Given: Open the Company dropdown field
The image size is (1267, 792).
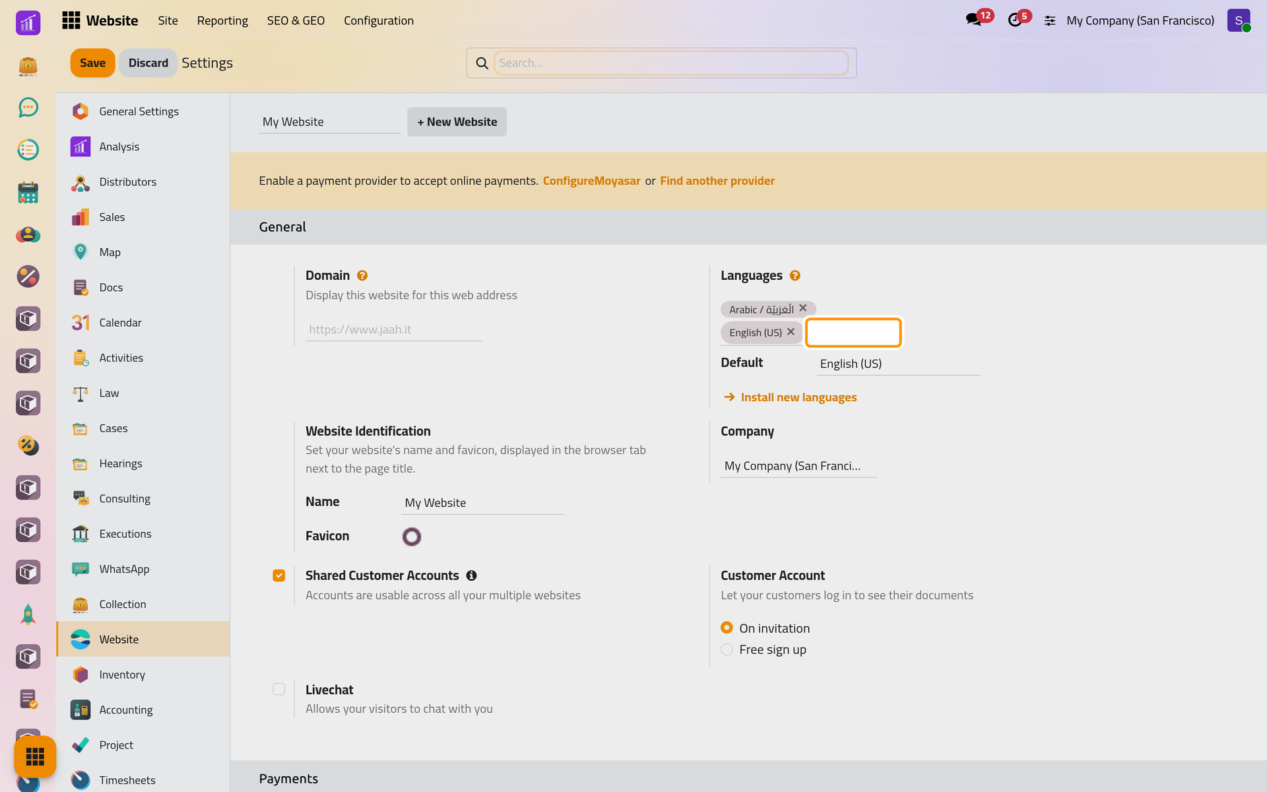Looking at the screenshot, I should click(x=798, y=466).
